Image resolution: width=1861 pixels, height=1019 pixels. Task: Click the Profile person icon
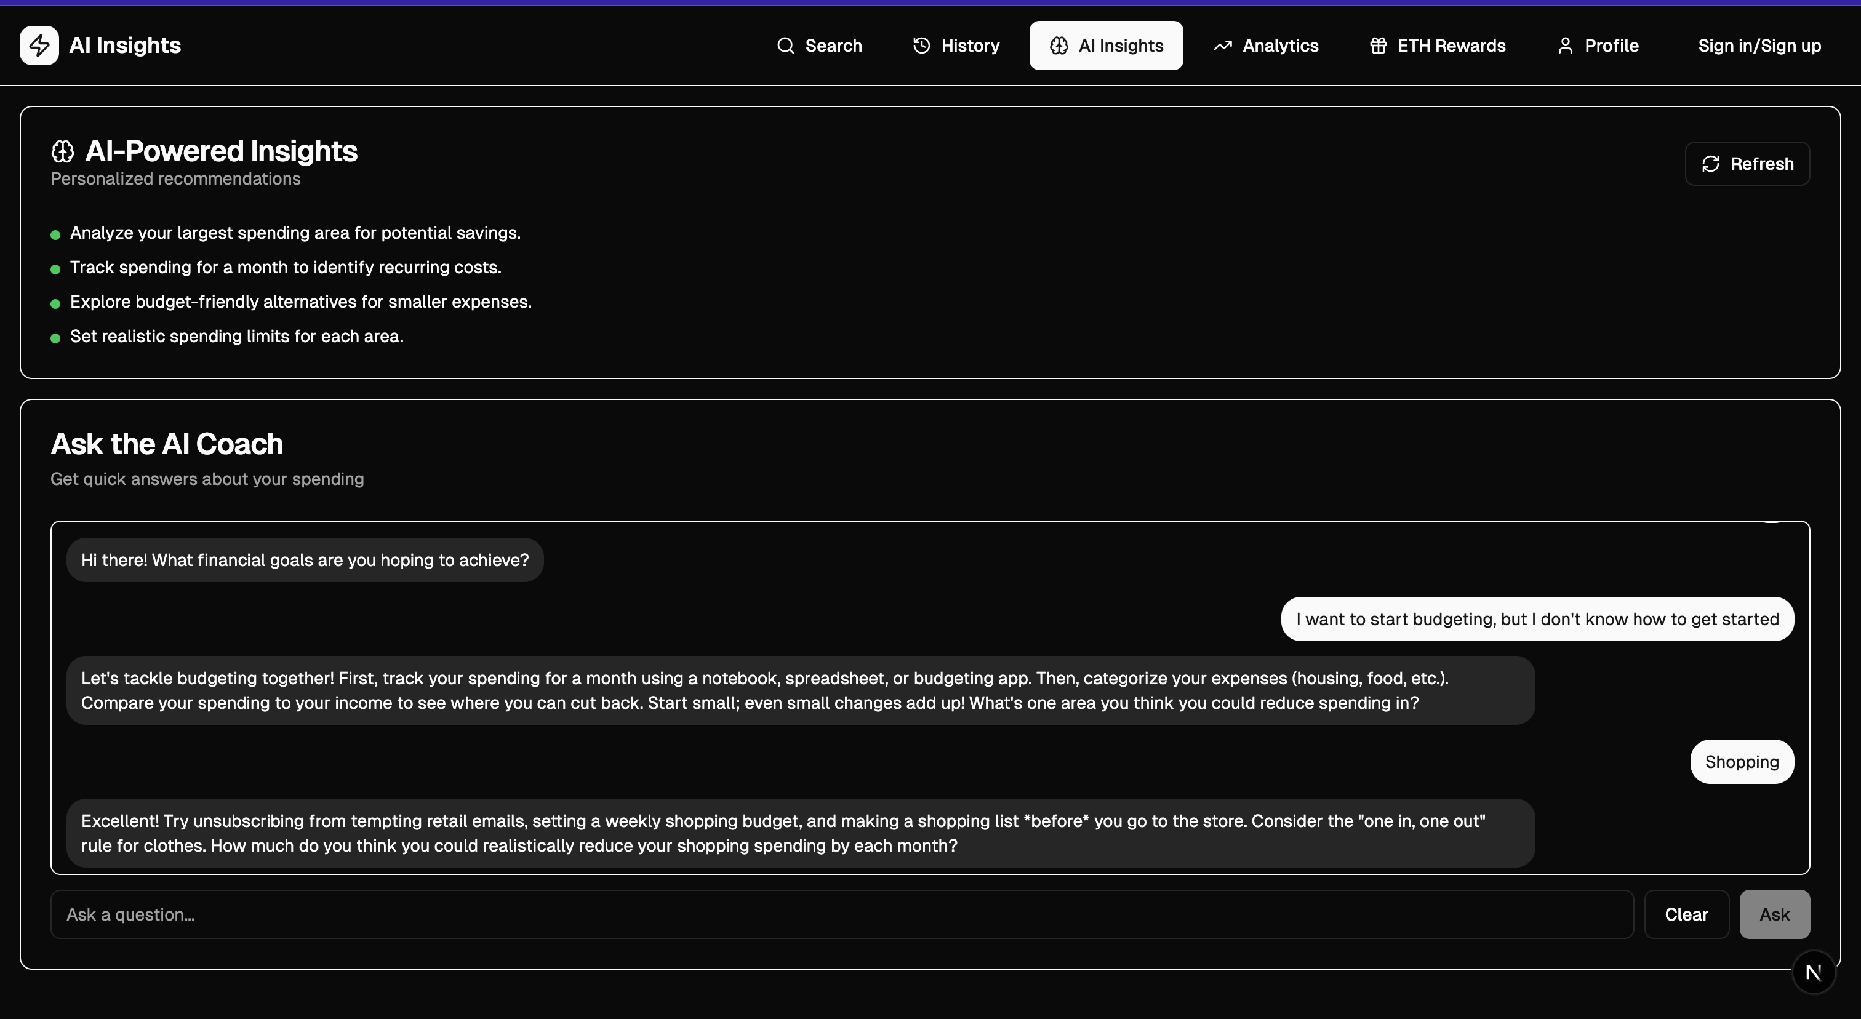point(1565,46)
